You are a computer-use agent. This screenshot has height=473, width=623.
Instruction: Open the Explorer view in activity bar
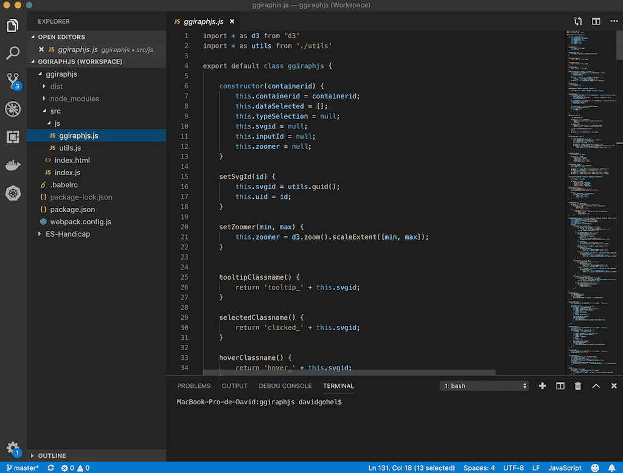(x=13, y=26)
